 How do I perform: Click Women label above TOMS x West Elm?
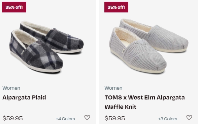113,88
